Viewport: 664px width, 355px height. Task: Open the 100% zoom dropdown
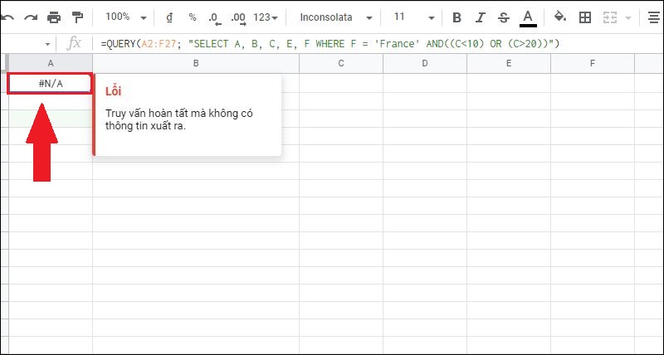[126, 17]
